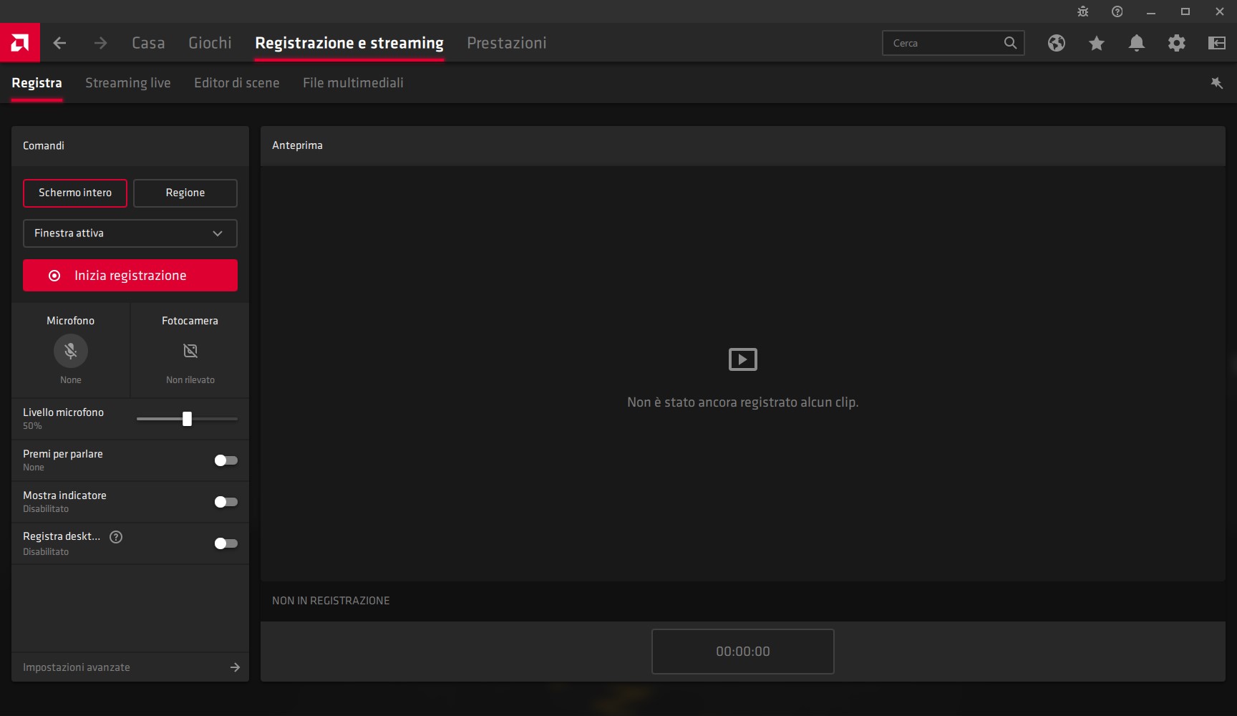1237x716 pixels.
Task: Open favorites with the star icon
Action: tap(1096, 43)
